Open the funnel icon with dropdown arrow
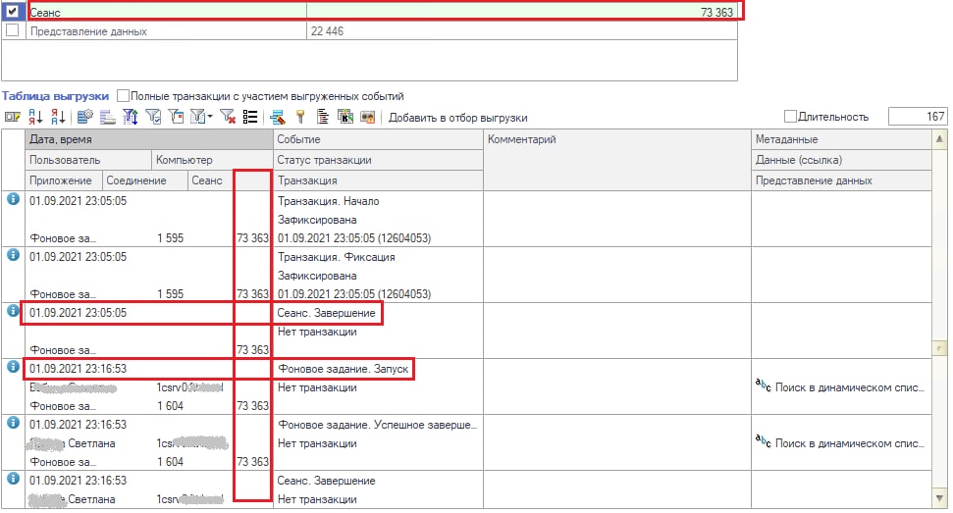 tap(201, 117)
